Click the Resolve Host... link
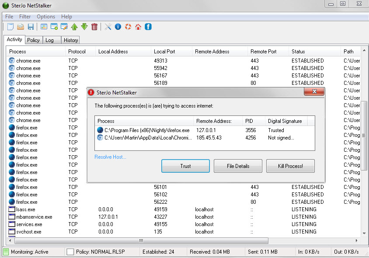This screenshot has height=258, width=369. pyautogui.click(x=110, y=157)
